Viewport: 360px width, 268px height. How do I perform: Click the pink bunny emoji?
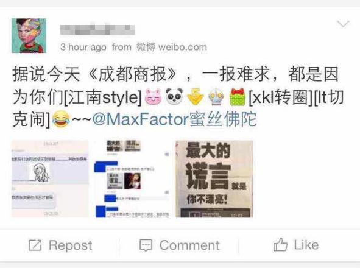[153, 97]
